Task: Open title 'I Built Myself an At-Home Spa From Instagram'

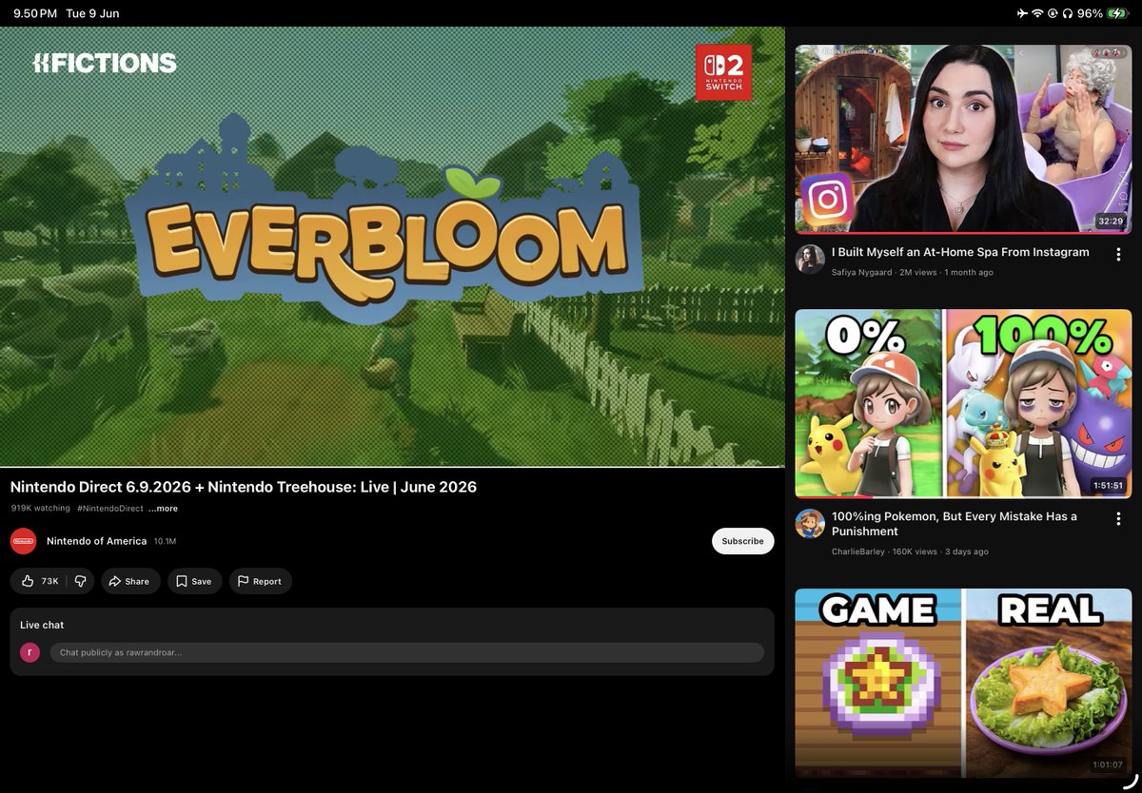Action: point(960,252)
